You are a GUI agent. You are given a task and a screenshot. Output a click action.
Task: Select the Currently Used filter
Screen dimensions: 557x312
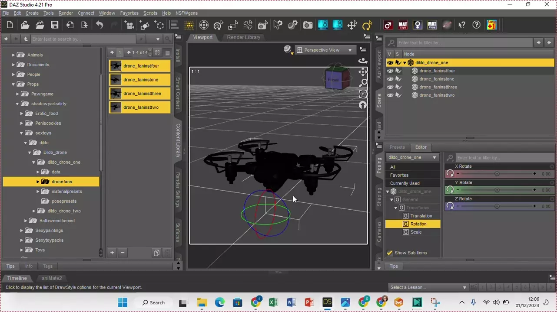point(404,183)
